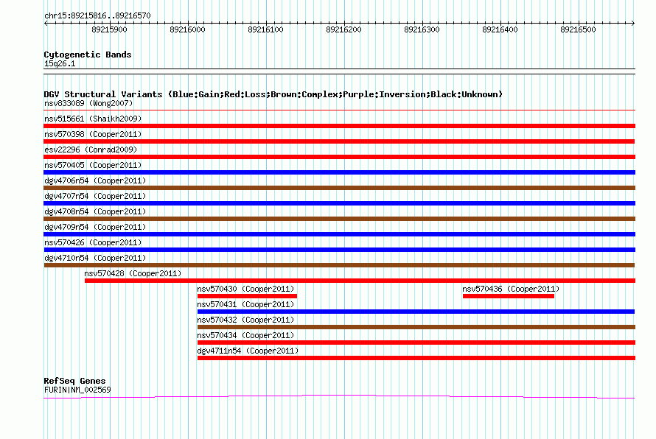Select the brown bar under nsv570432

pos(416,327)
